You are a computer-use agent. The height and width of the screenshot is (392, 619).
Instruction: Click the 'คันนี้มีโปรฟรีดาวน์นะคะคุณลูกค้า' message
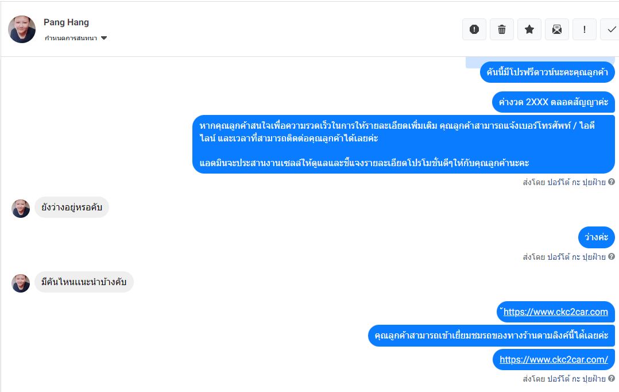547,72
